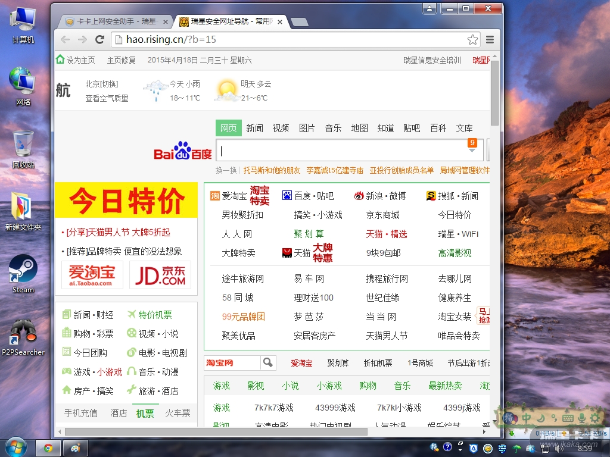Select the 图片 search tab
The width and height of the screenshot is (610, 457).
click(x=307, y=129)
